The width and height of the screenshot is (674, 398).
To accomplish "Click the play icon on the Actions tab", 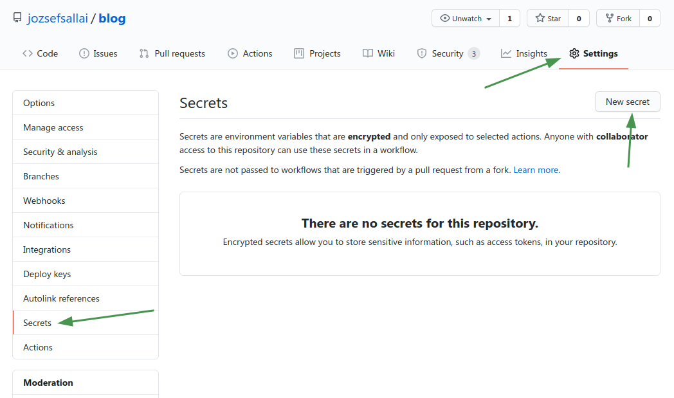I will (233, 53).
